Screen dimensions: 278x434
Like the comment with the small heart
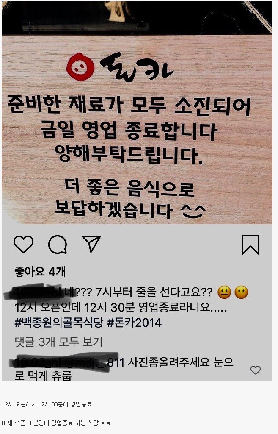[255, 370]
